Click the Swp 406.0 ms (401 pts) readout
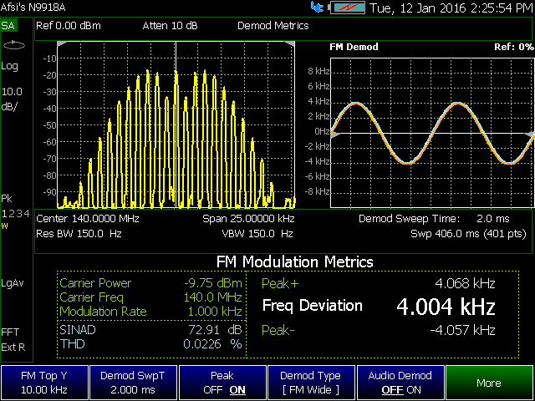The width and height of the screenshot is (535, 401). click(468, 234)
